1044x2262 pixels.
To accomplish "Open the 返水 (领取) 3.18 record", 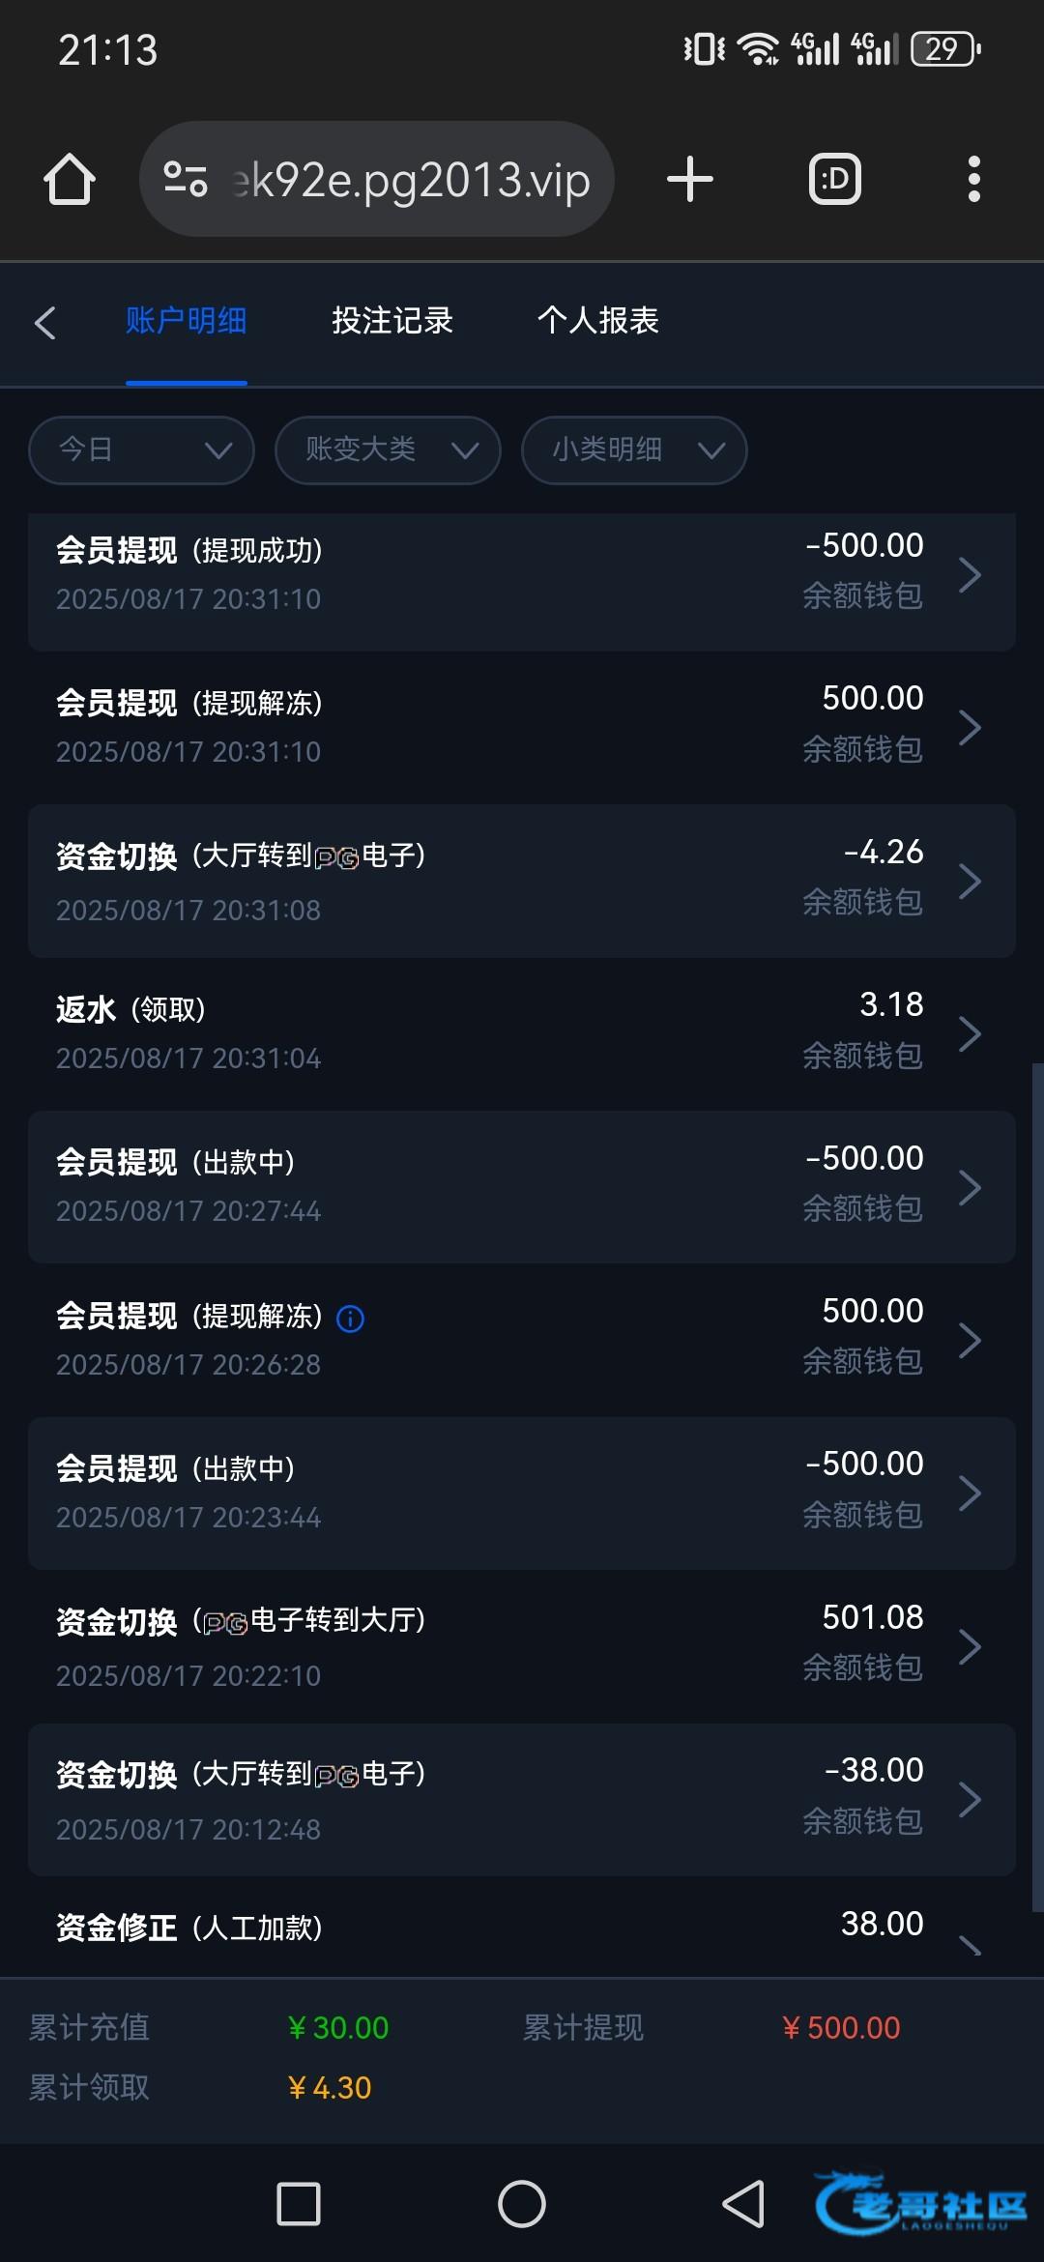I will pyautogui.click(x=522, y=1033).
